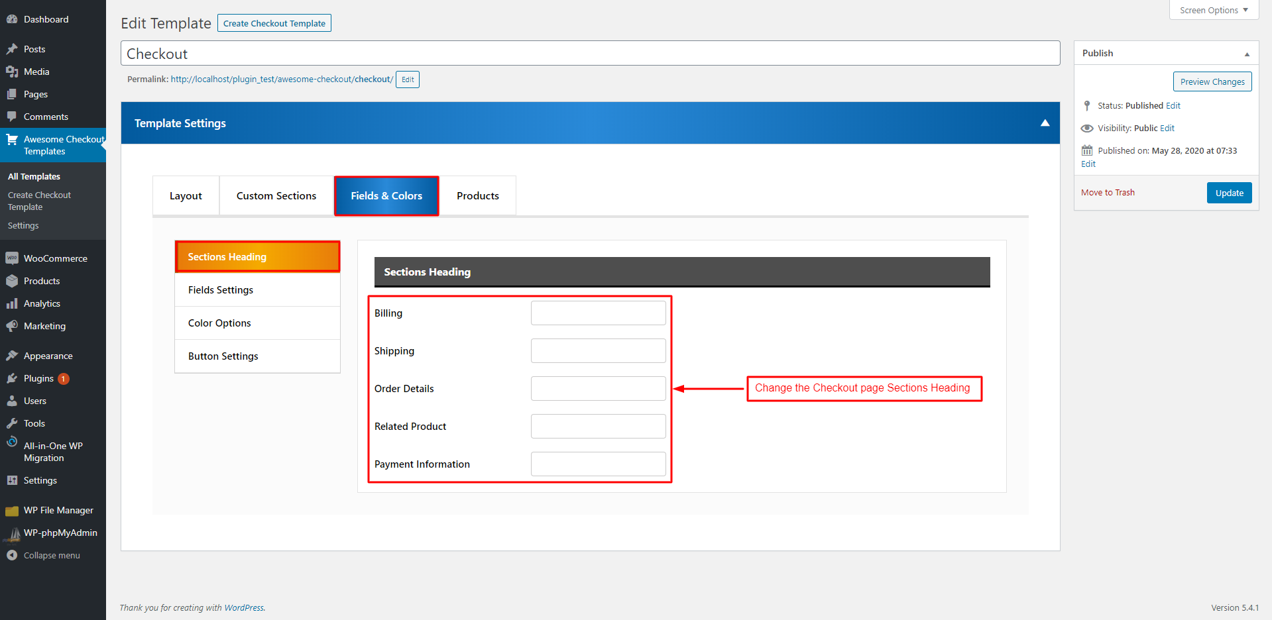Screen dimensions: 1272x620
Task: Edit the Published status link
Action: point(1173,106)
